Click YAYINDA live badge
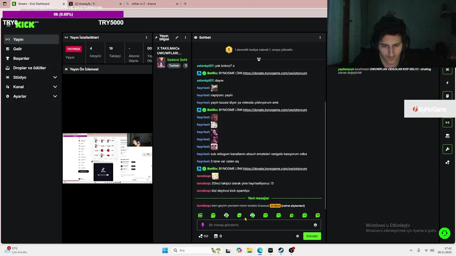This screenshot has height=256, width=456. (x=73, y=49)
